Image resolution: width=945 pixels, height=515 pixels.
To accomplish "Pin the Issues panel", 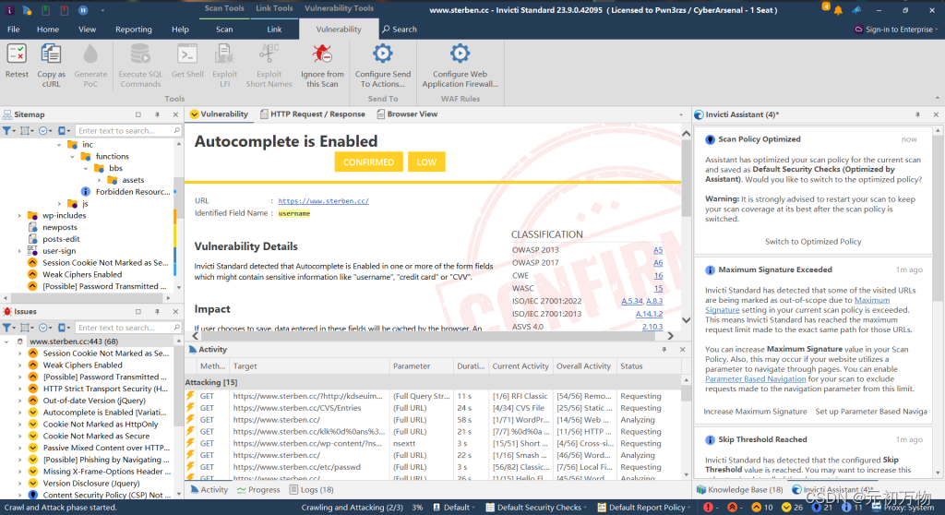I will point(157,312).
